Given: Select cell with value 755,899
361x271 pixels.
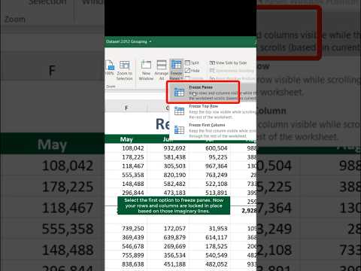Looking at the screenshot, I should pos(126,255).
